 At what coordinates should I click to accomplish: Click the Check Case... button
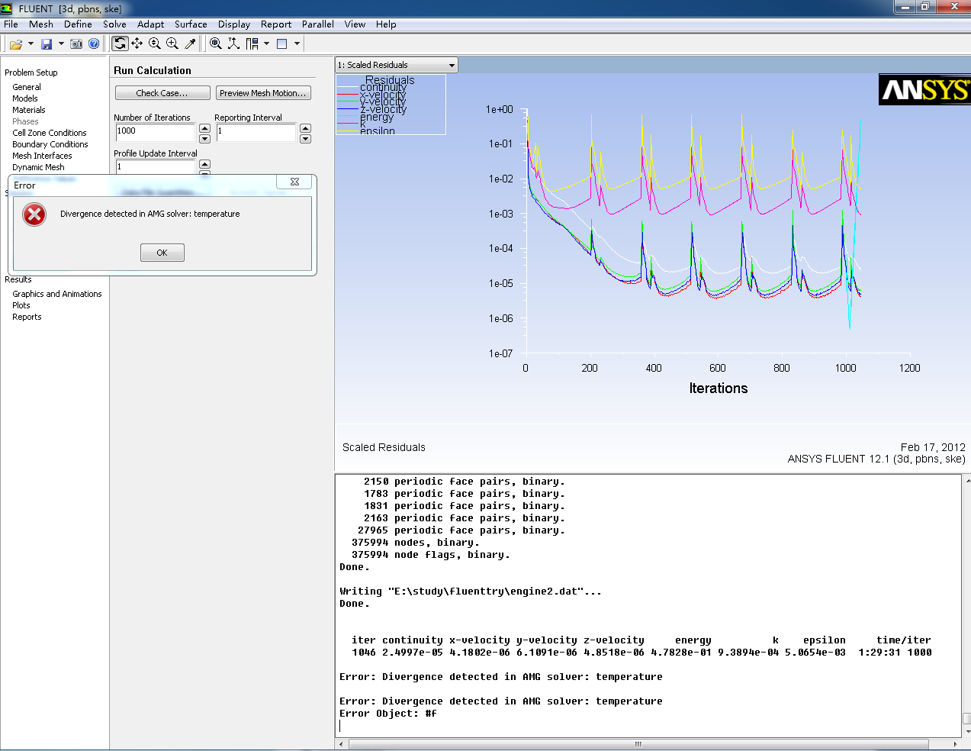(162, 93)
